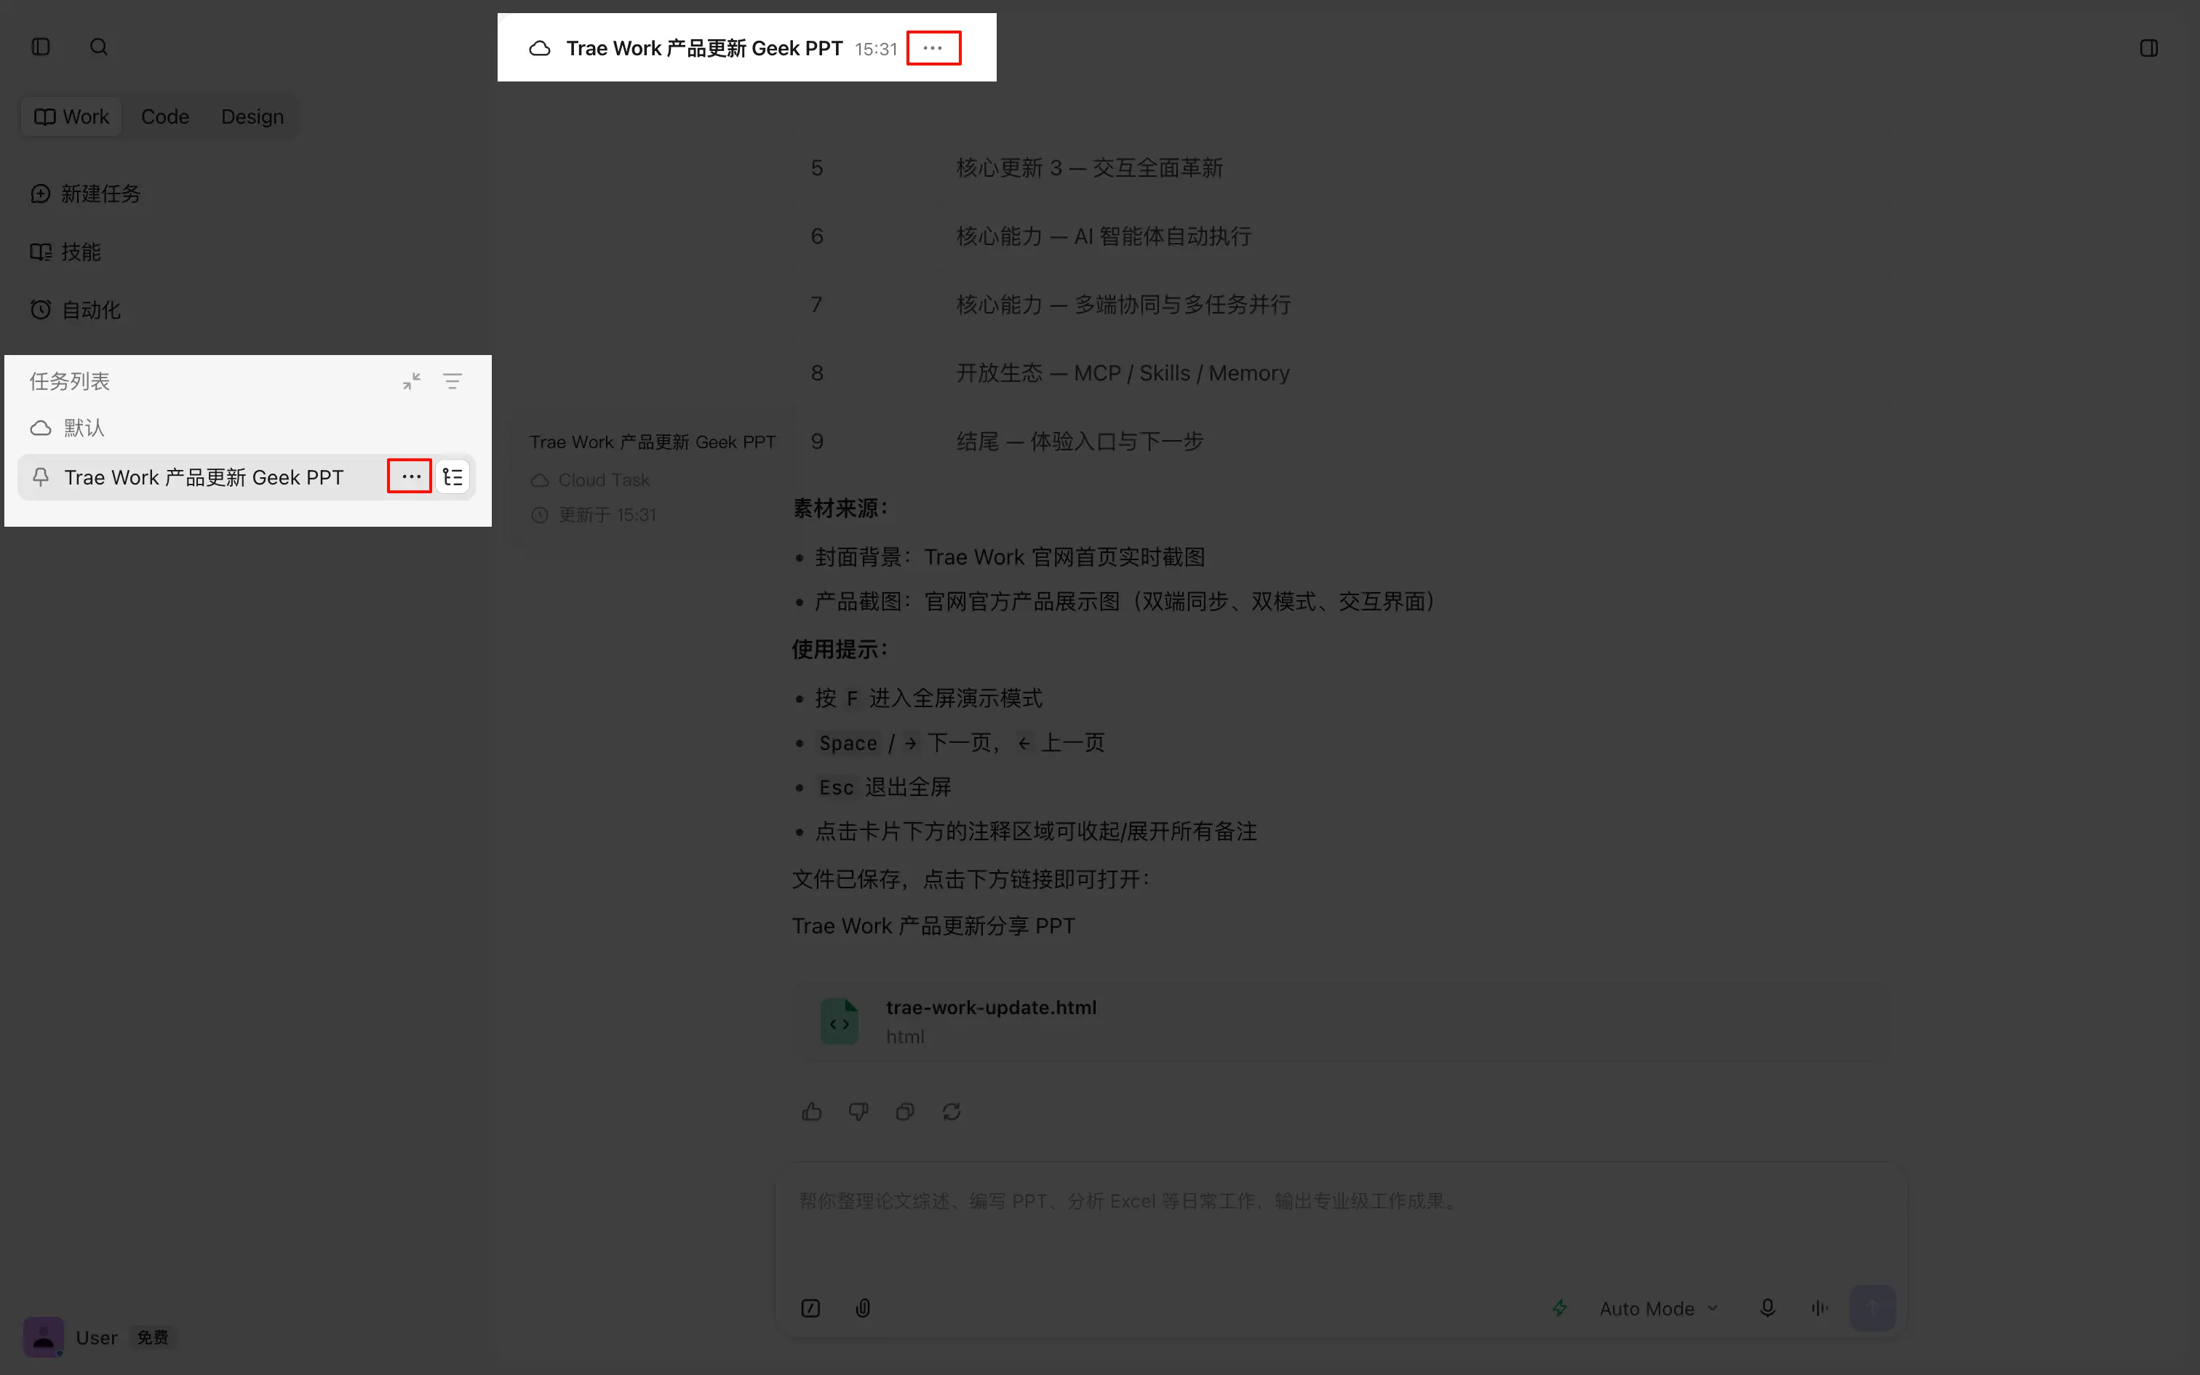
Task: Click the Cloud Task label in the tooltip card
Action: pyautogui.click(x=604, y=479)
